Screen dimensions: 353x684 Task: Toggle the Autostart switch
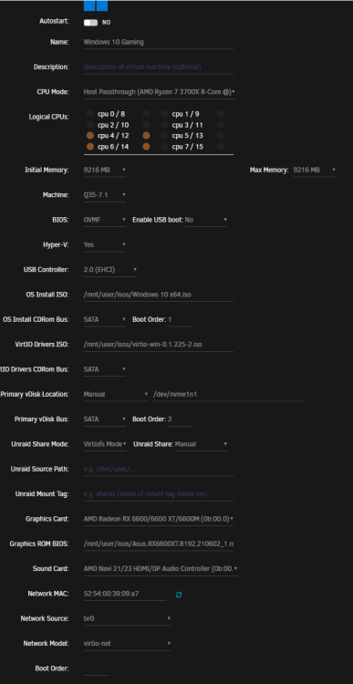[91, 23]
